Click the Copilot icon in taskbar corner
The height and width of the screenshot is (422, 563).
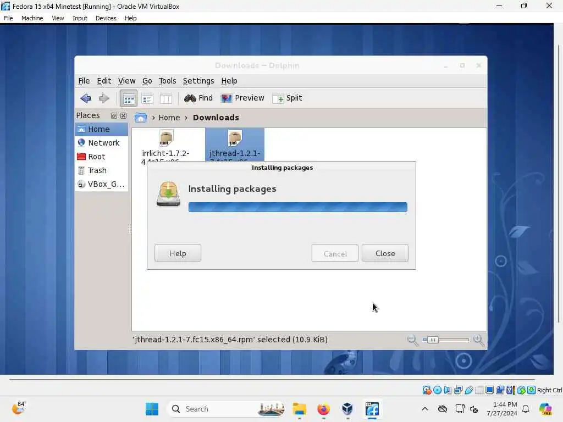pos(545,409)
